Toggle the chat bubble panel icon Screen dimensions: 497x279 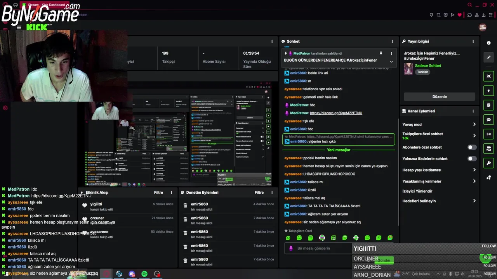tap(488, 120)
